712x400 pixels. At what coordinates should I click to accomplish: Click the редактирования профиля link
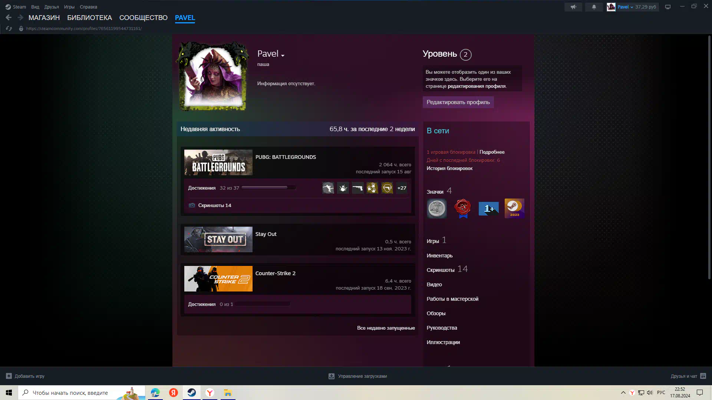[x=477, y=86]
